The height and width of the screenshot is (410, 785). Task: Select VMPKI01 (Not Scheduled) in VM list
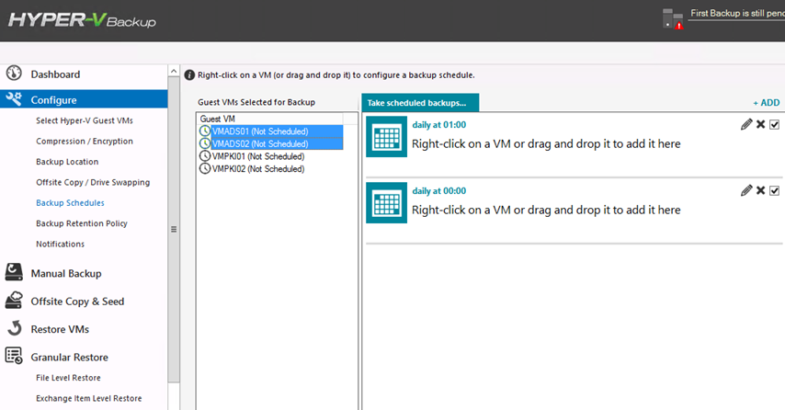click(257, 156)
